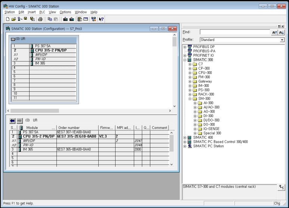Open the Edit menu
289x208 pixels.
[21, 12]
